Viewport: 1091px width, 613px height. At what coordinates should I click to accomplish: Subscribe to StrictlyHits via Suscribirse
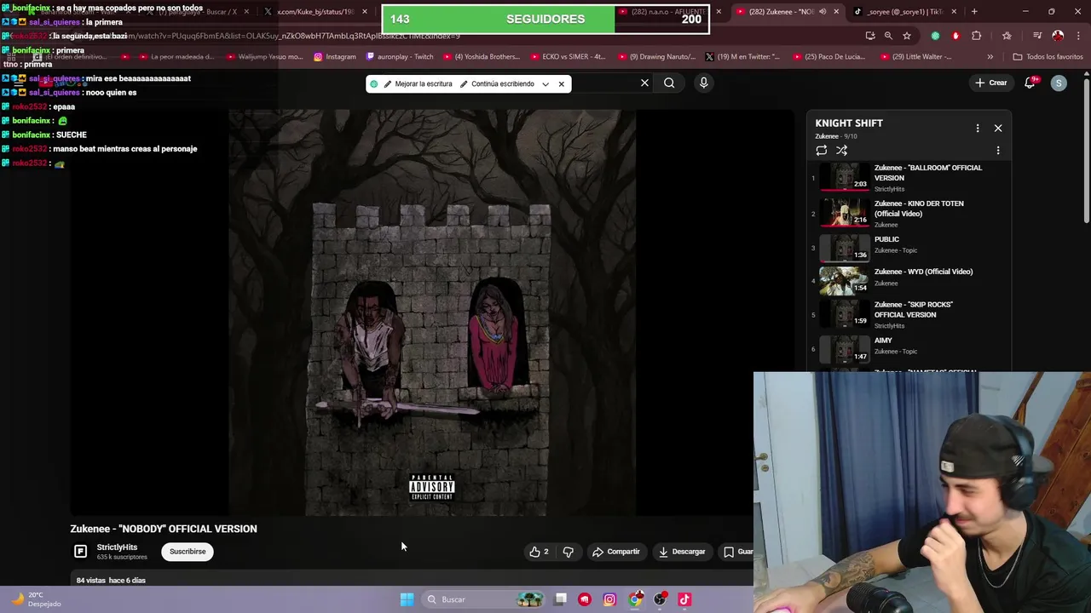point(188,552)
